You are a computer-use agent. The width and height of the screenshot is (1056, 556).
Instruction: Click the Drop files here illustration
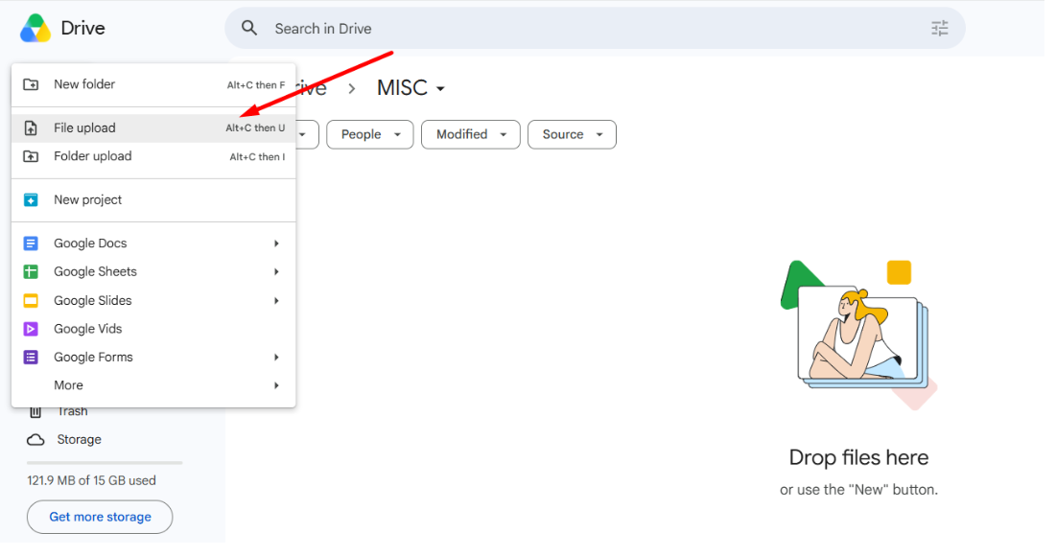pos(858,335)
